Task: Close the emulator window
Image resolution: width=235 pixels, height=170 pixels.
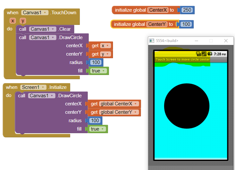Action: (226, 41)
